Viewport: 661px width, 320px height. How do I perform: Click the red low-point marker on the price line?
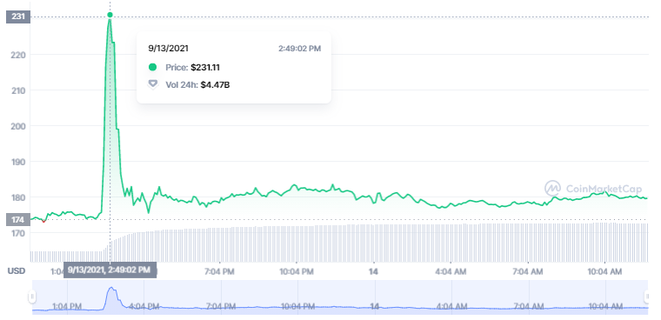coord(43,221)
